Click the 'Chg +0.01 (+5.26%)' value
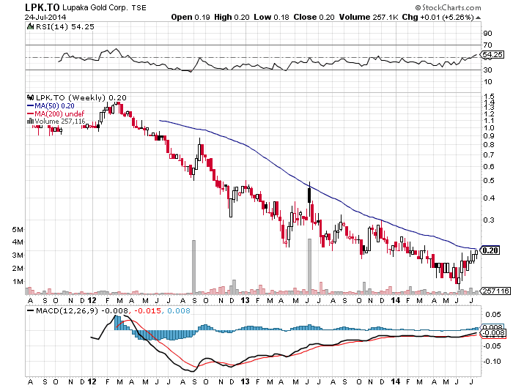The width and height of the screenshot is (513, 388). pos(438,18)
